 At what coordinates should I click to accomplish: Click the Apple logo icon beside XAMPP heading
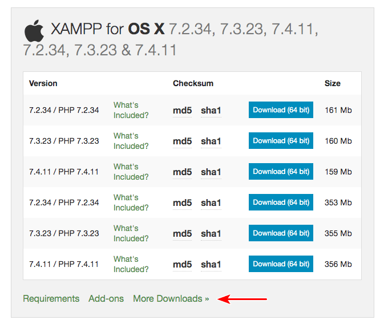(34, 31)
